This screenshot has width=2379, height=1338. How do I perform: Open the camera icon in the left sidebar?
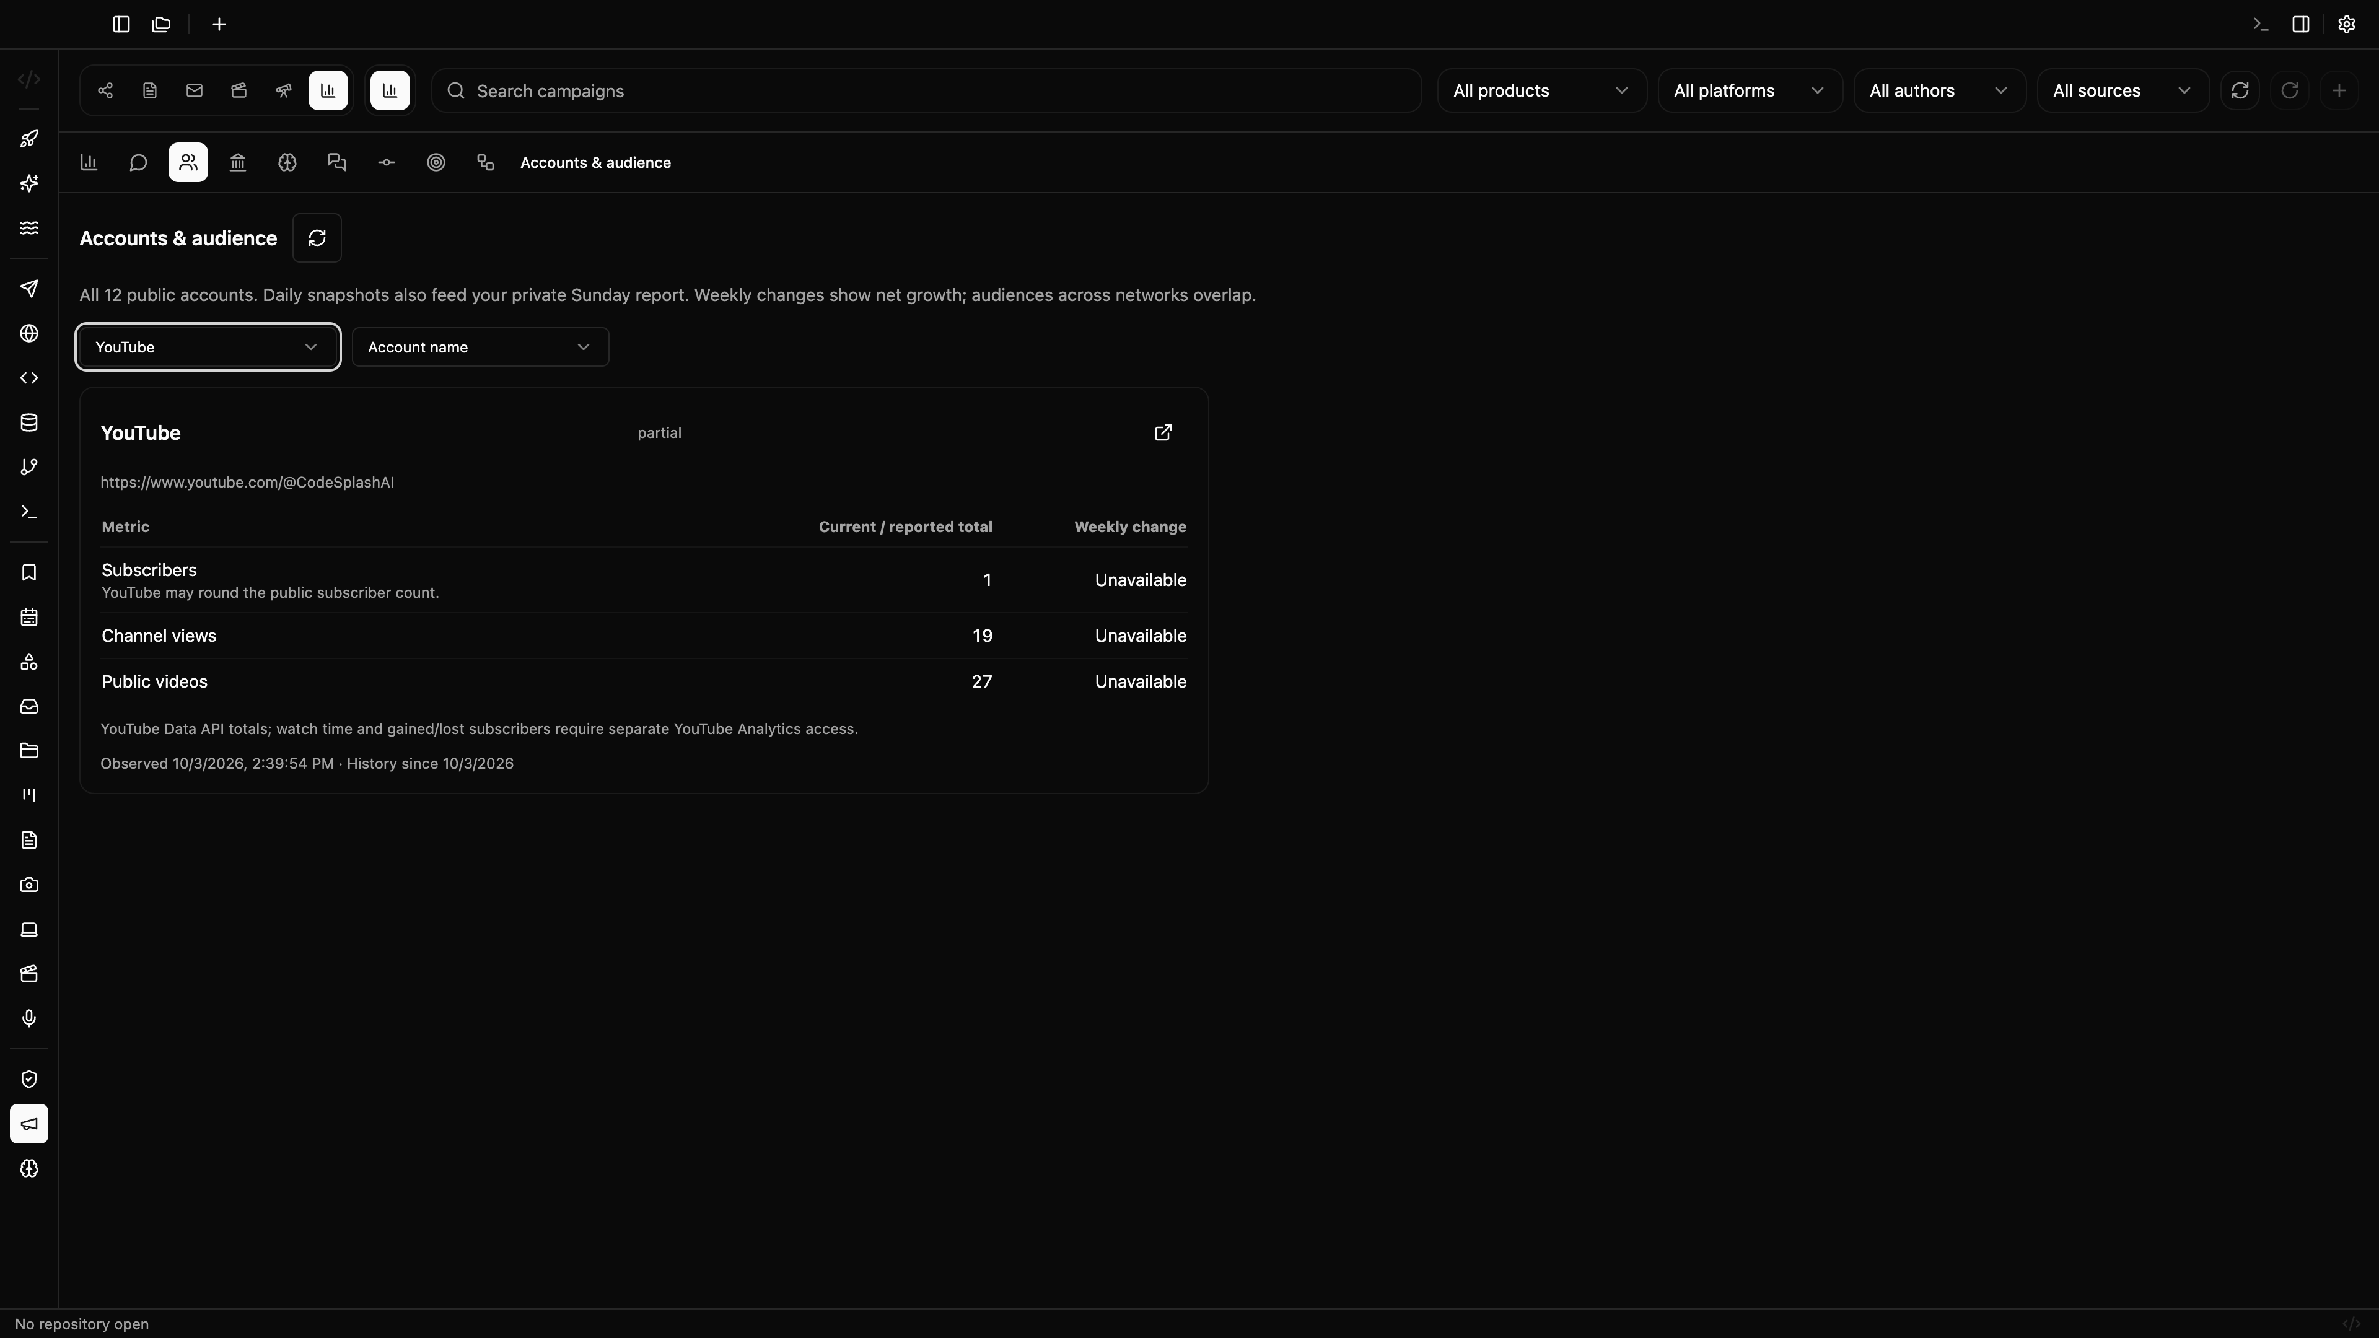click(30, 885)
